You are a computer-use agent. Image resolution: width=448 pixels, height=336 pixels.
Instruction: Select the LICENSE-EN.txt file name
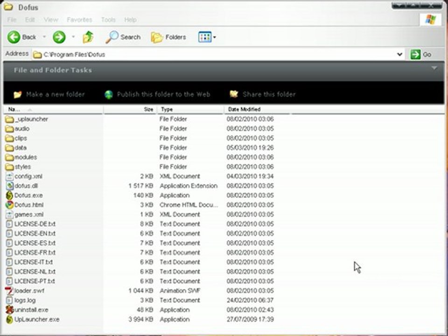35,233
